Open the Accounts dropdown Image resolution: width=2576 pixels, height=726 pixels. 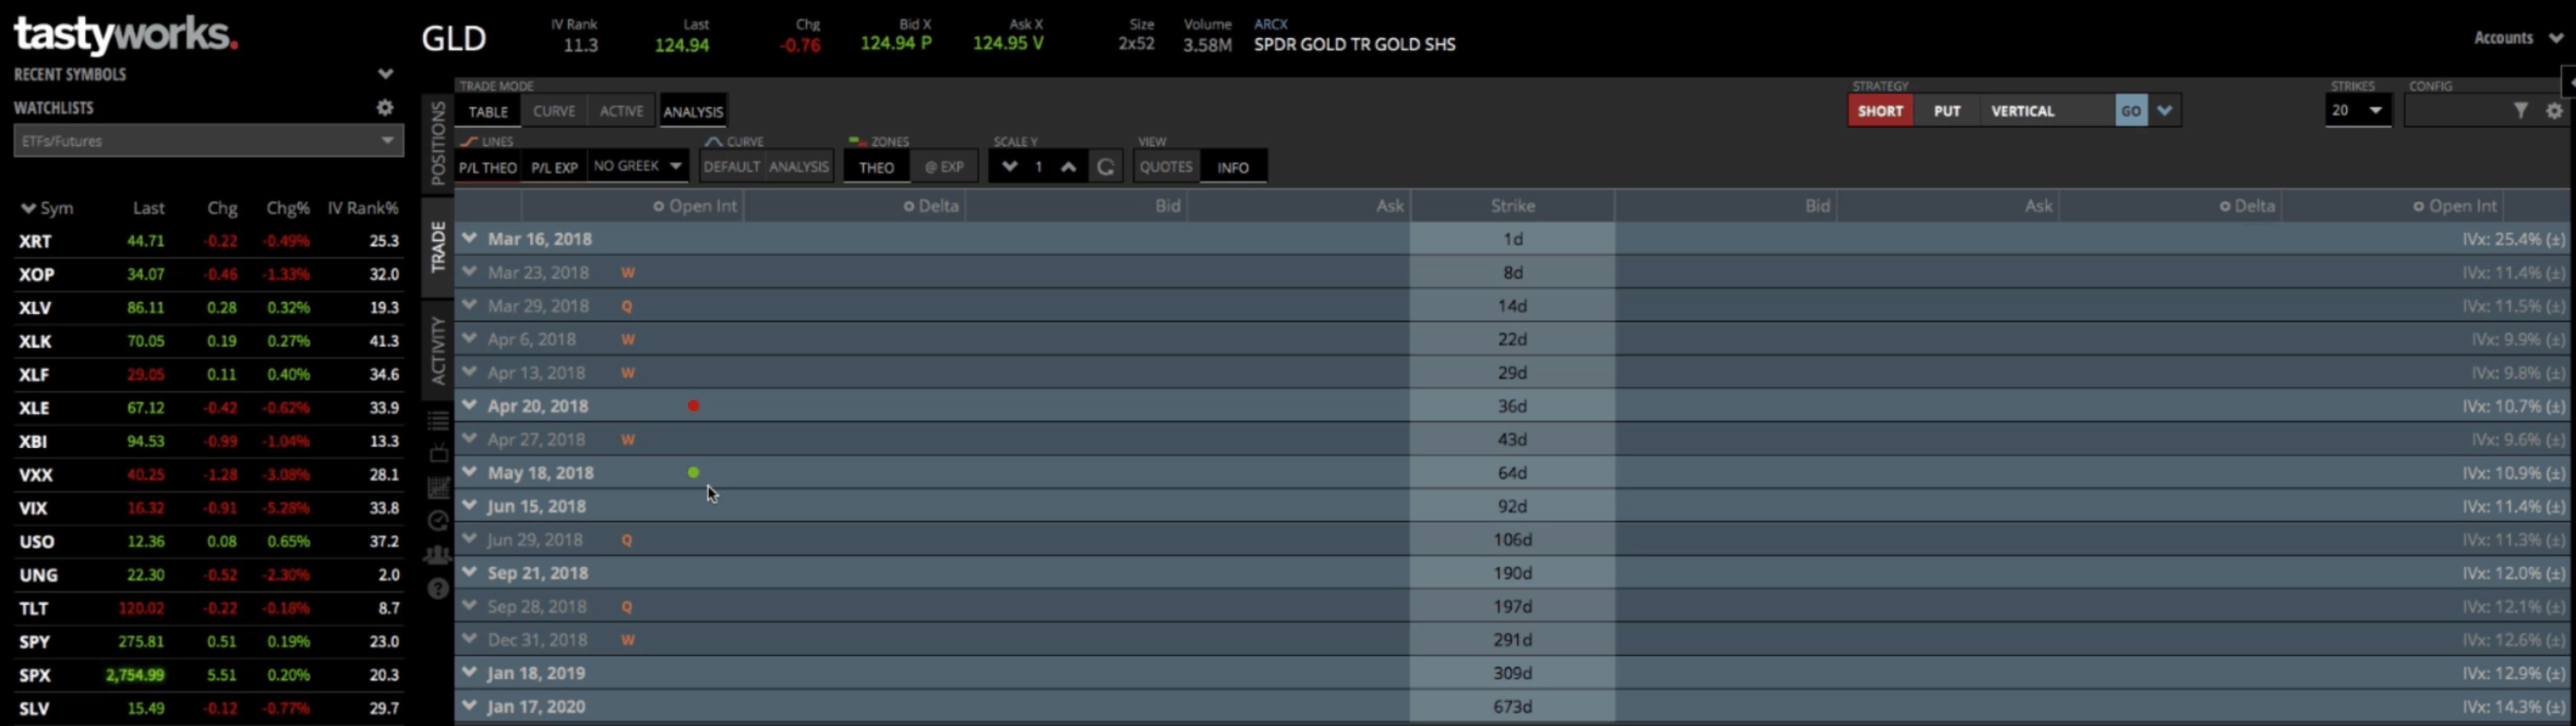pyautogui.click(x=2518, y=38)
